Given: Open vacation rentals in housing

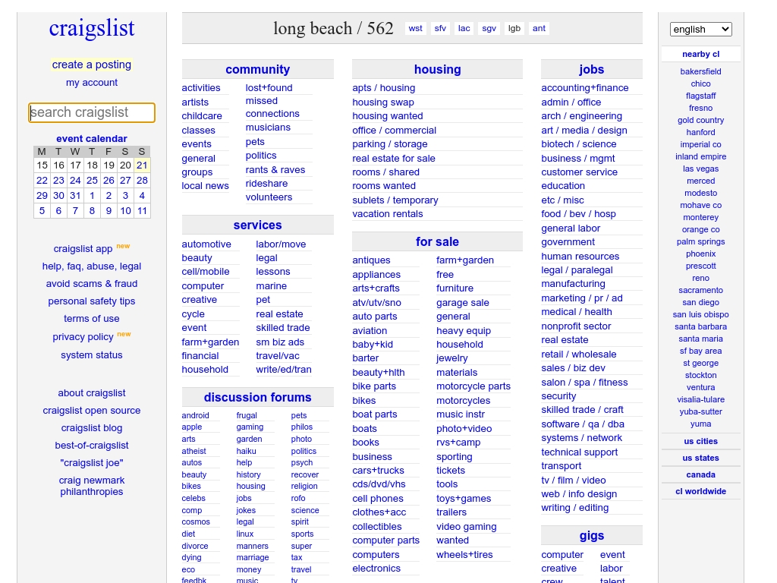Looking at the screenshot, I should click(x=388, y=213).
